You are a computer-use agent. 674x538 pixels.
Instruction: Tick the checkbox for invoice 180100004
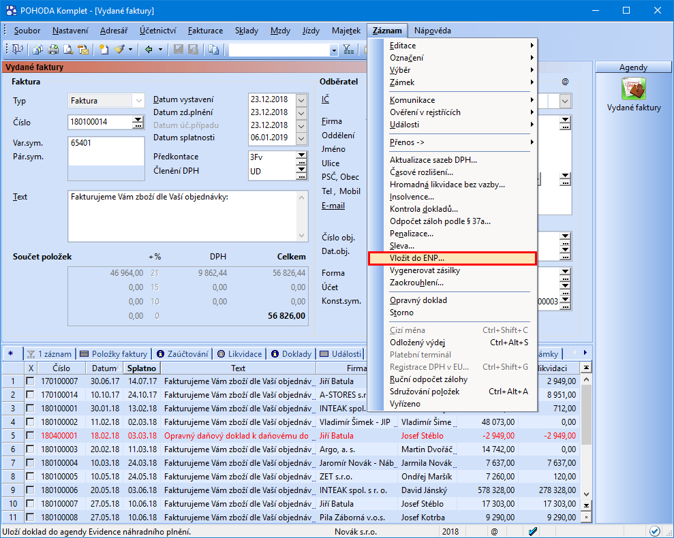30,463
